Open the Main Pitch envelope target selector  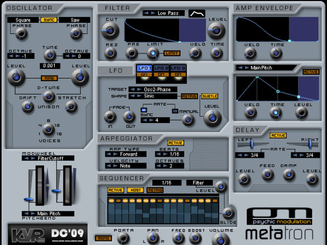coord(266,68)
